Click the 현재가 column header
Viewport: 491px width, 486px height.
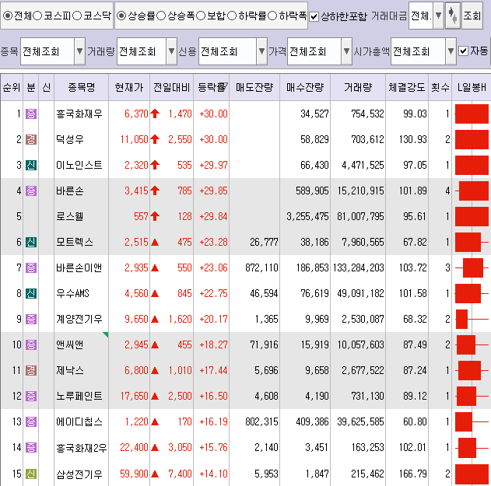click(x=129, y=87)
